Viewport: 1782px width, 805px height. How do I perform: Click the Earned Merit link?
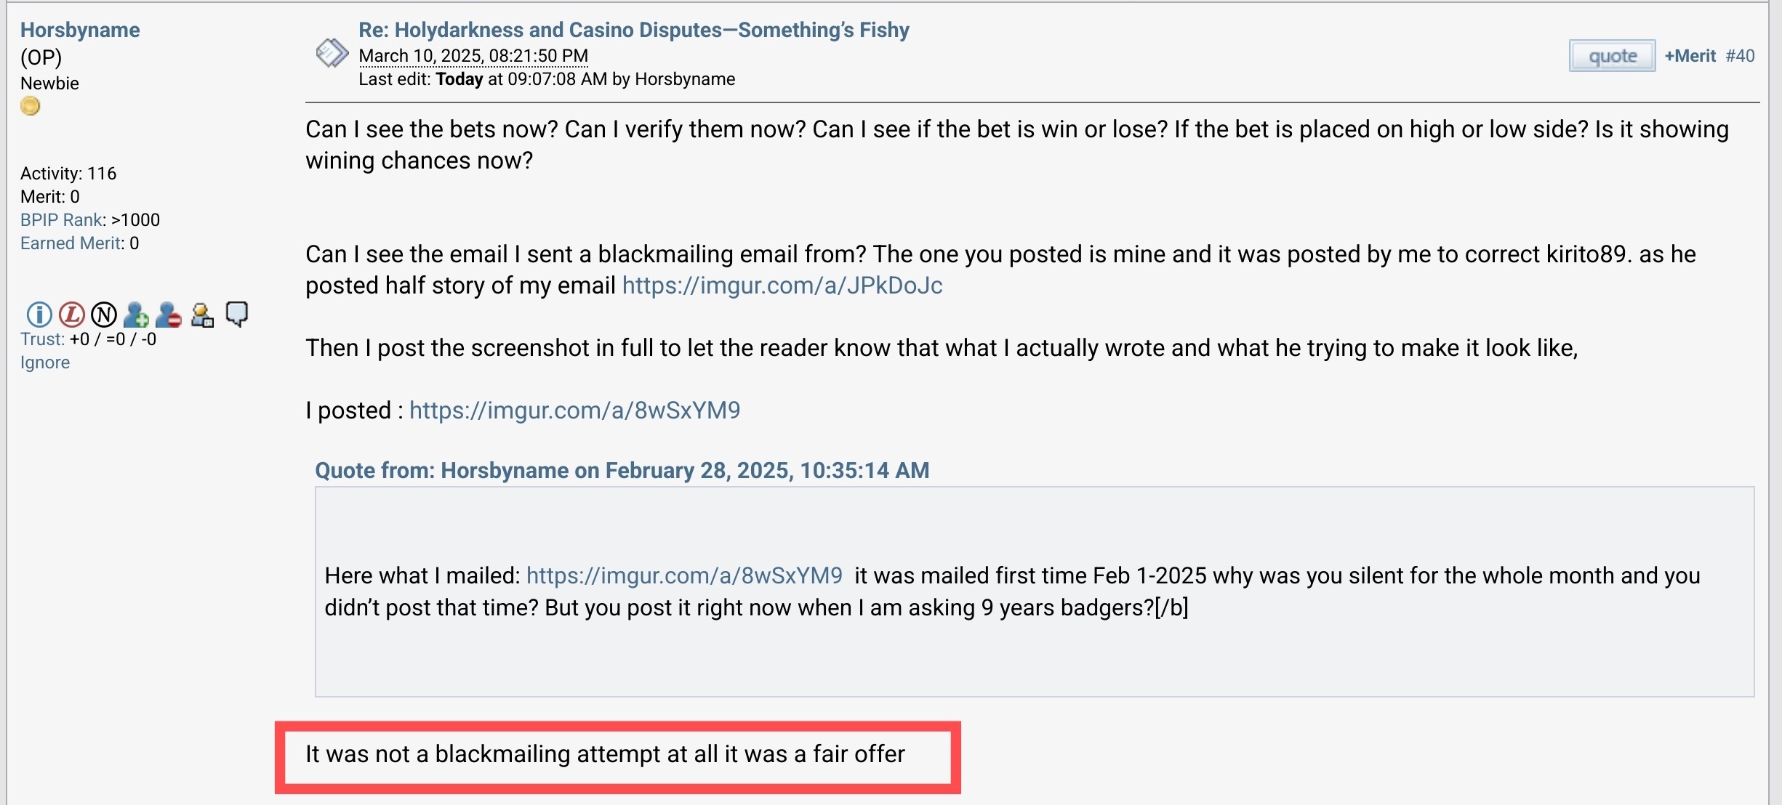click(x=71, y=243)
